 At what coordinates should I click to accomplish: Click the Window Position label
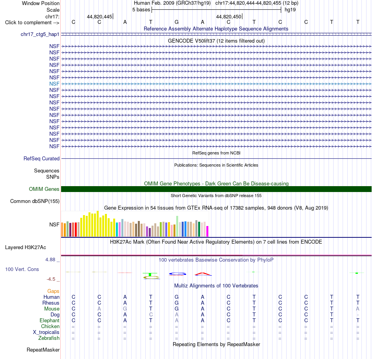tap(41, 3)
